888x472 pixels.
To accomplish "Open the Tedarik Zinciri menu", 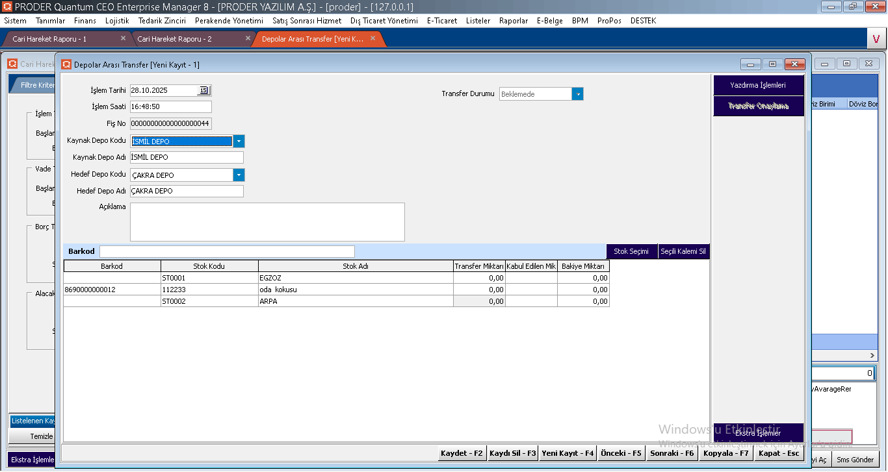I will pos(162,21).
